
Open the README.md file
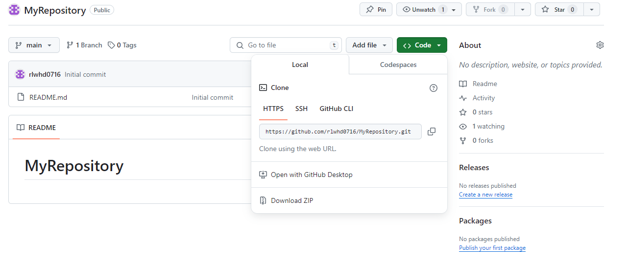pyautogui.click(x=48, y=97)
